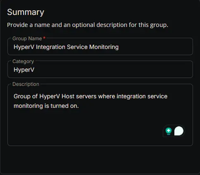Click the Group Name input field

point(100,47)
